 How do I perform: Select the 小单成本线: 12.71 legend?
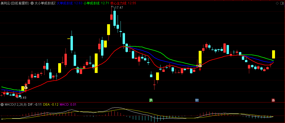coord(96,3)
